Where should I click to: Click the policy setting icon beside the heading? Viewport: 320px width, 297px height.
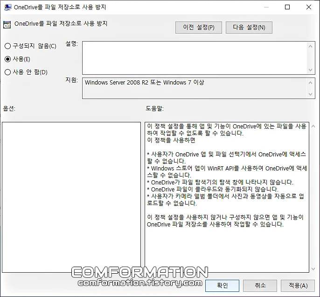coord(7,25)
